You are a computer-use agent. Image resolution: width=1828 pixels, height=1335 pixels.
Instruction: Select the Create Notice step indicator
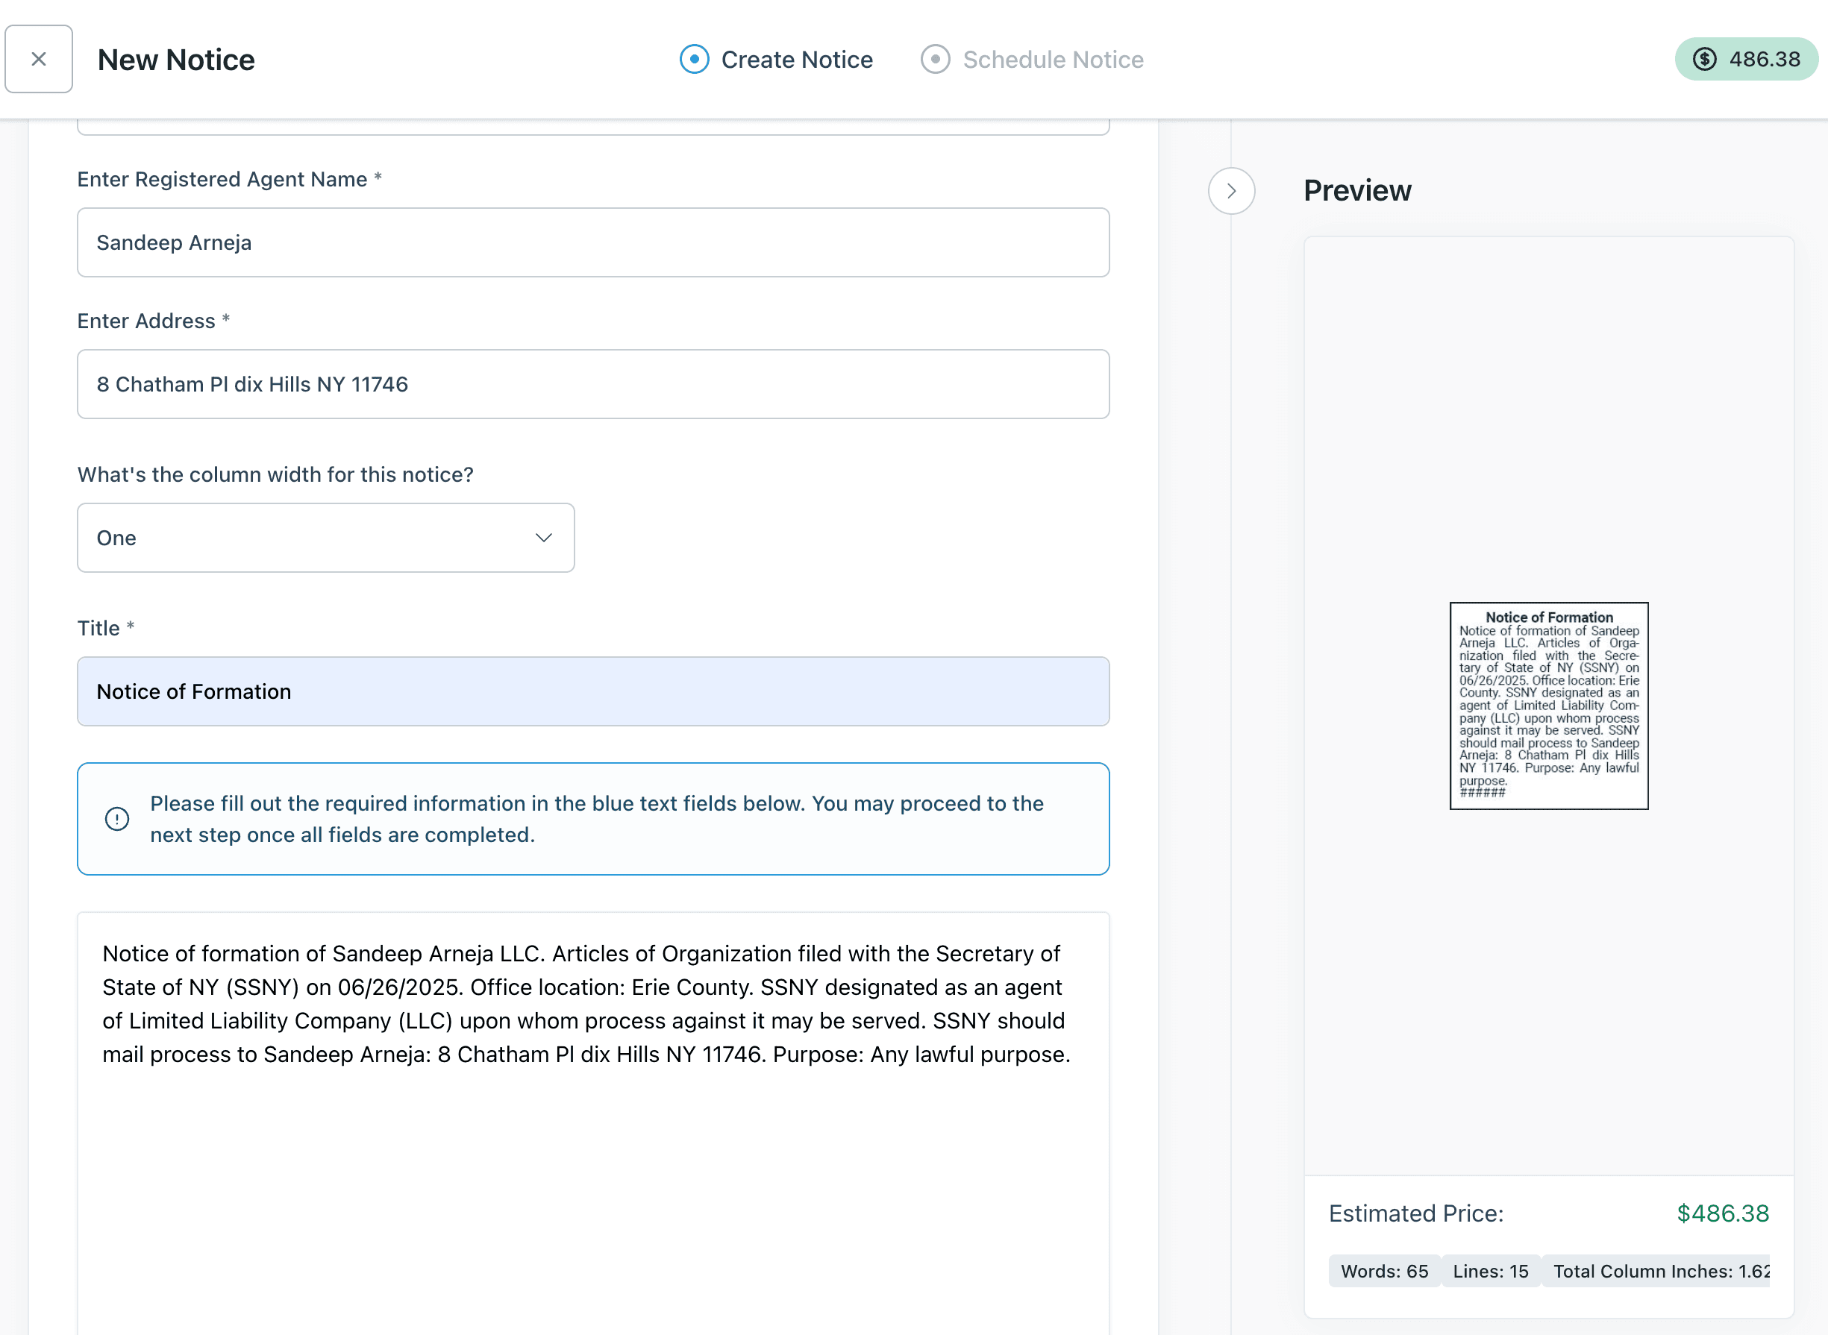(x=695, y=59)
